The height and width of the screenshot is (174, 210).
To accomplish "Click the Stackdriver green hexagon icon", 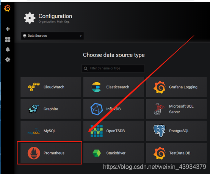I will click(x=97, y=153).
